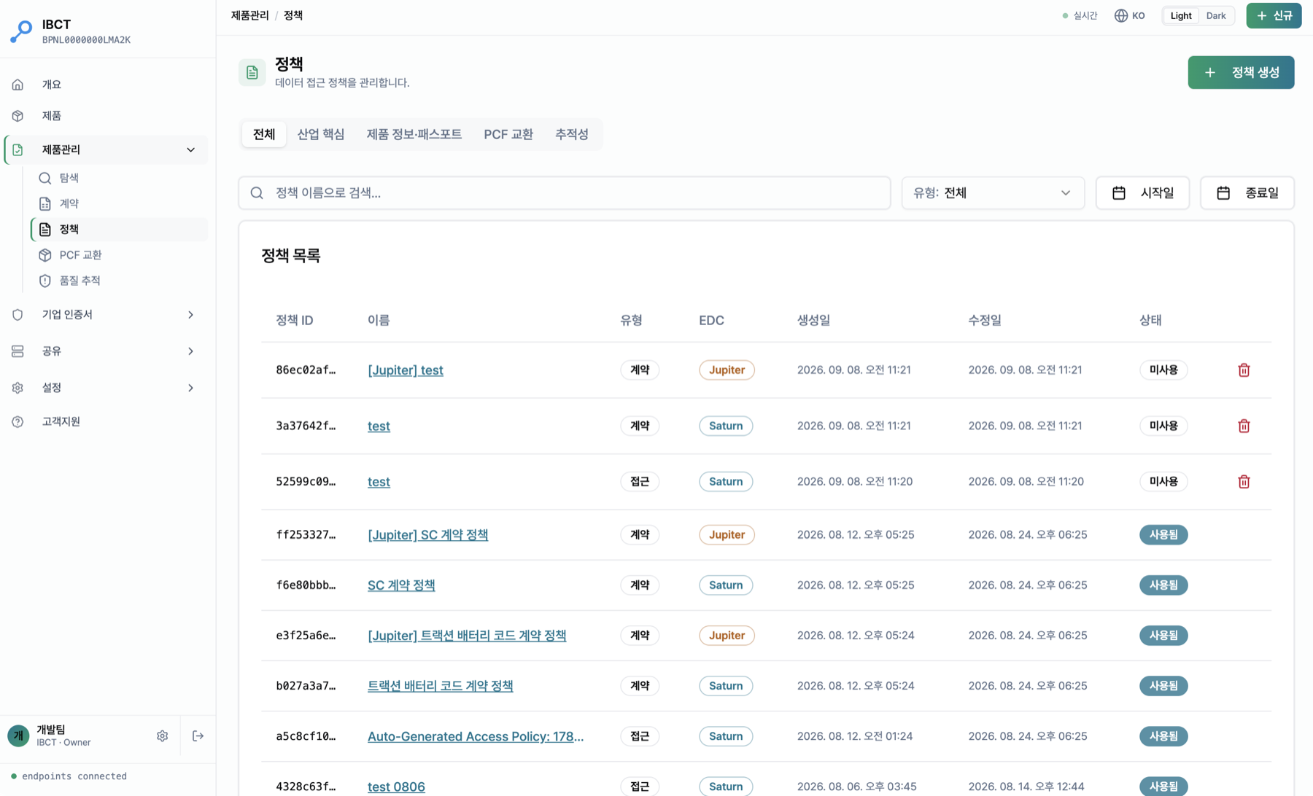The height and width of the screenshot is (796, 1313).
Task: Open user settings gear next to 개발팀
Action: pyautogui.click(x=162, y=736)
